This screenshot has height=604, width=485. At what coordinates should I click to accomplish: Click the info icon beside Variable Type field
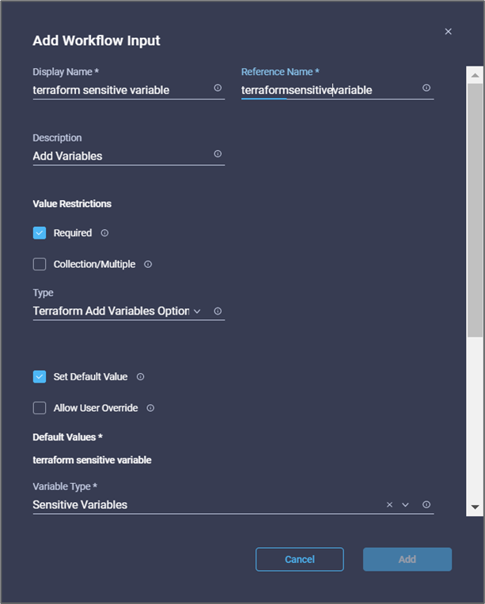click(x=426, y=504)
